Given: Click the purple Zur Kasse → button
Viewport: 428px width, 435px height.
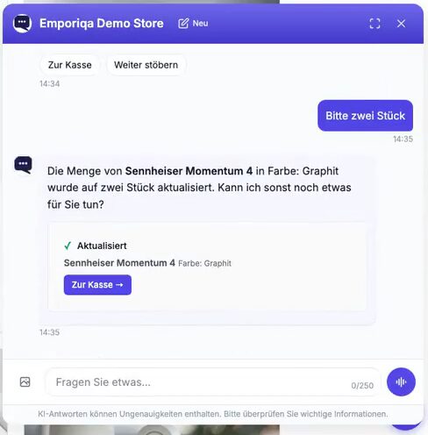Looking at the screenshot, I should point(97,285).
